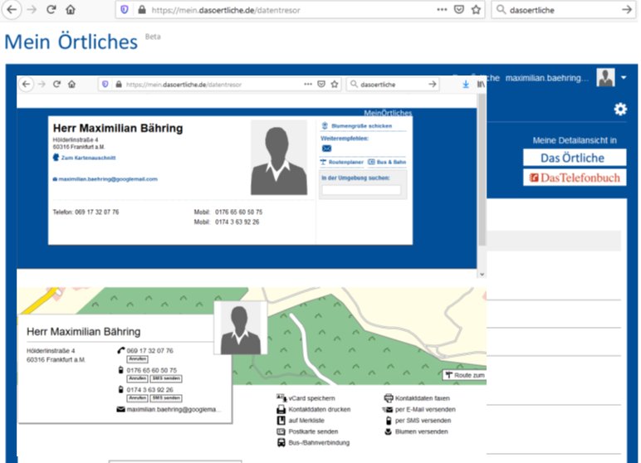Click Mobil number 0174 3 63 92 26 in top card

pyautogui.click(x=237, y=222)
